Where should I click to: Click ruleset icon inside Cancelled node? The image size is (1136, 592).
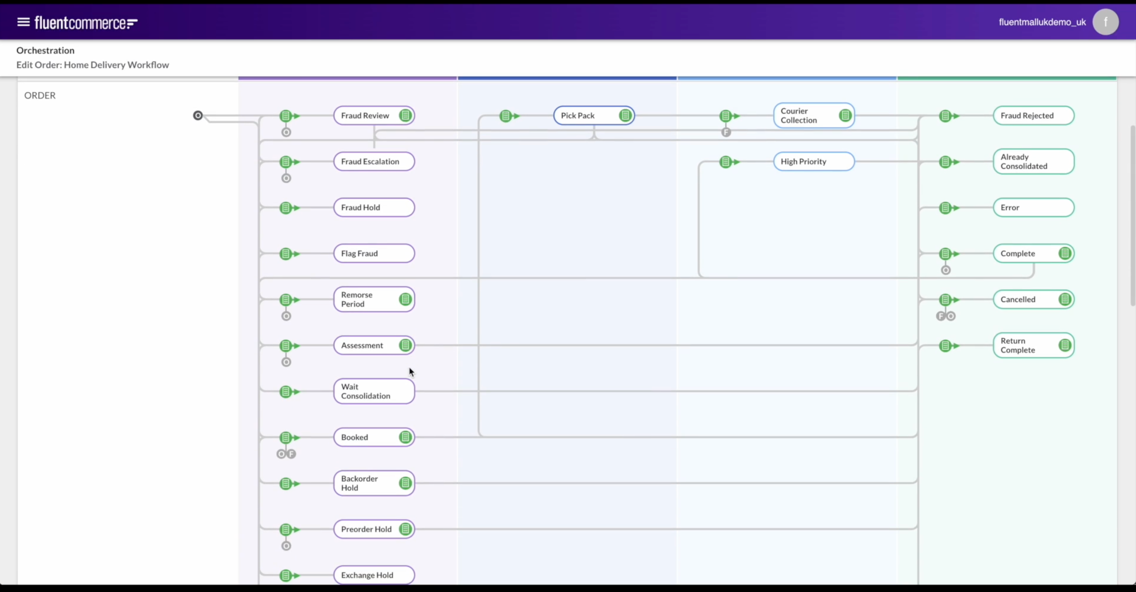click(x=1065, y=299)
